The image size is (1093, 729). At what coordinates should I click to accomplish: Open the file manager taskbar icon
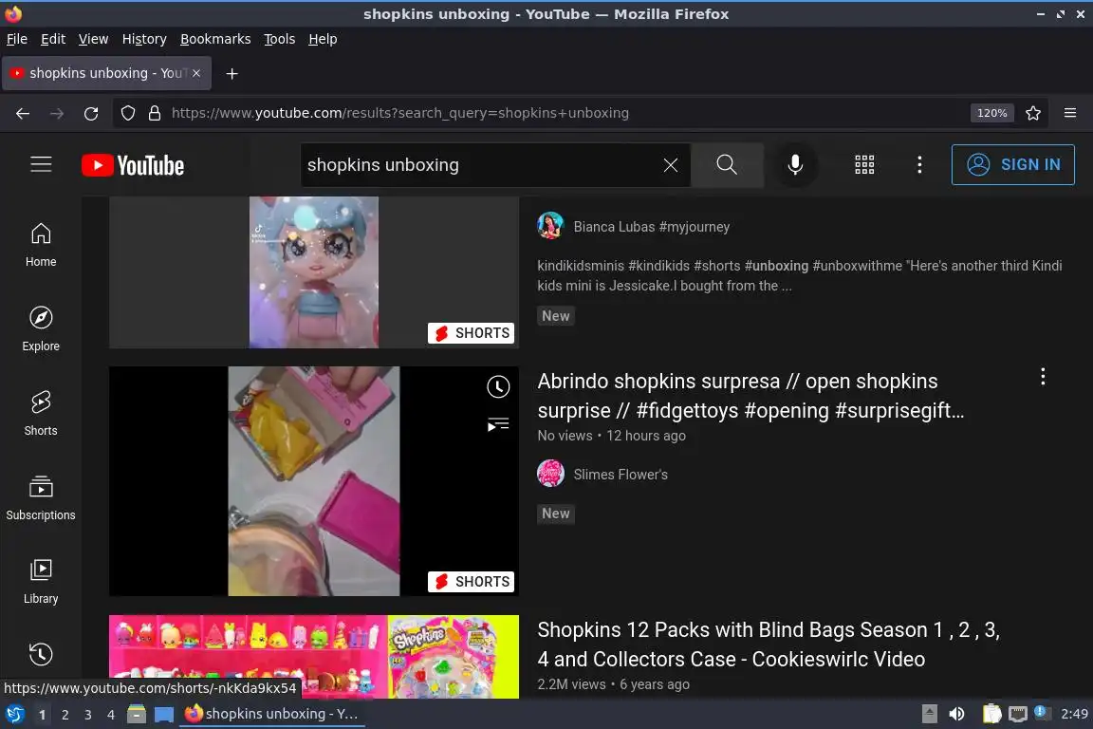coord(137,714)
